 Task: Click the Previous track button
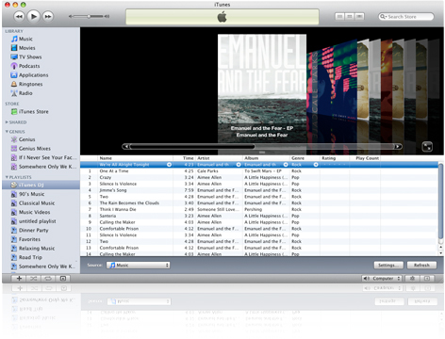[x=19, y=16]
